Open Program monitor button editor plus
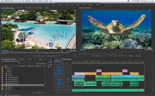This screenshot has width=155, height=96. tap(152, 56)
